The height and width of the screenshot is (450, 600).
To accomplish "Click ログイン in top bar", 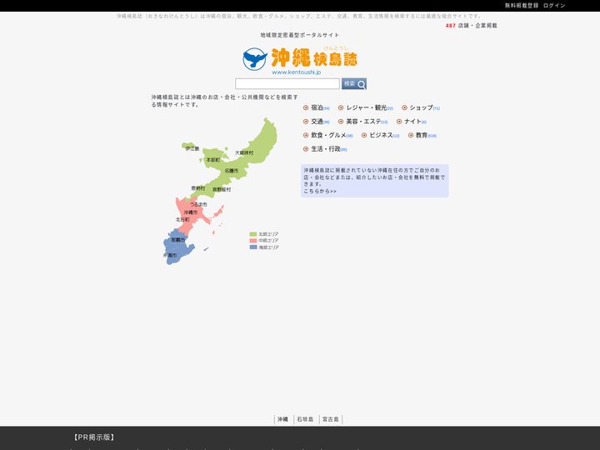I will coord(554,6).
